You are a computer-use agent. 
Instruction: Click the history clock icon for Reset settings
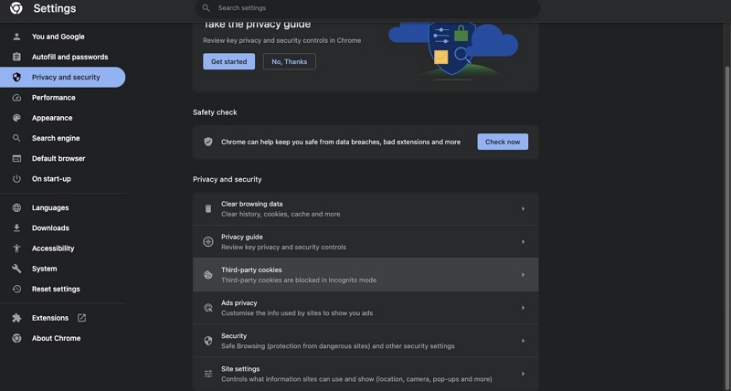16,289
